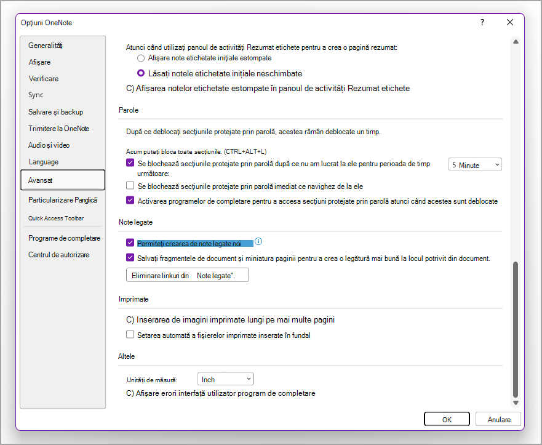
Task: Click the Altele section heading
Action: coord(127,356)
